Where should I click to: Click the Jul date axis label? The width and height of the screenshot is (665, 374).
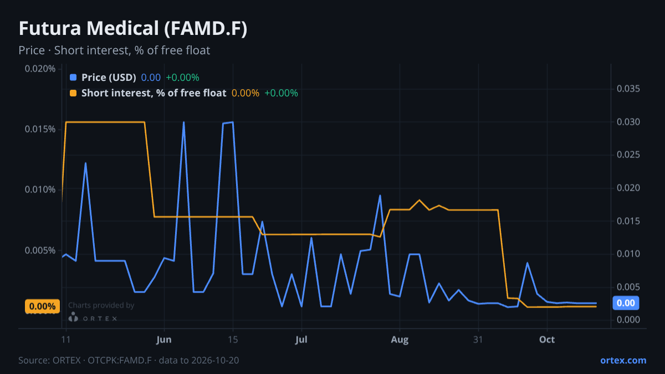pos(301,340)
